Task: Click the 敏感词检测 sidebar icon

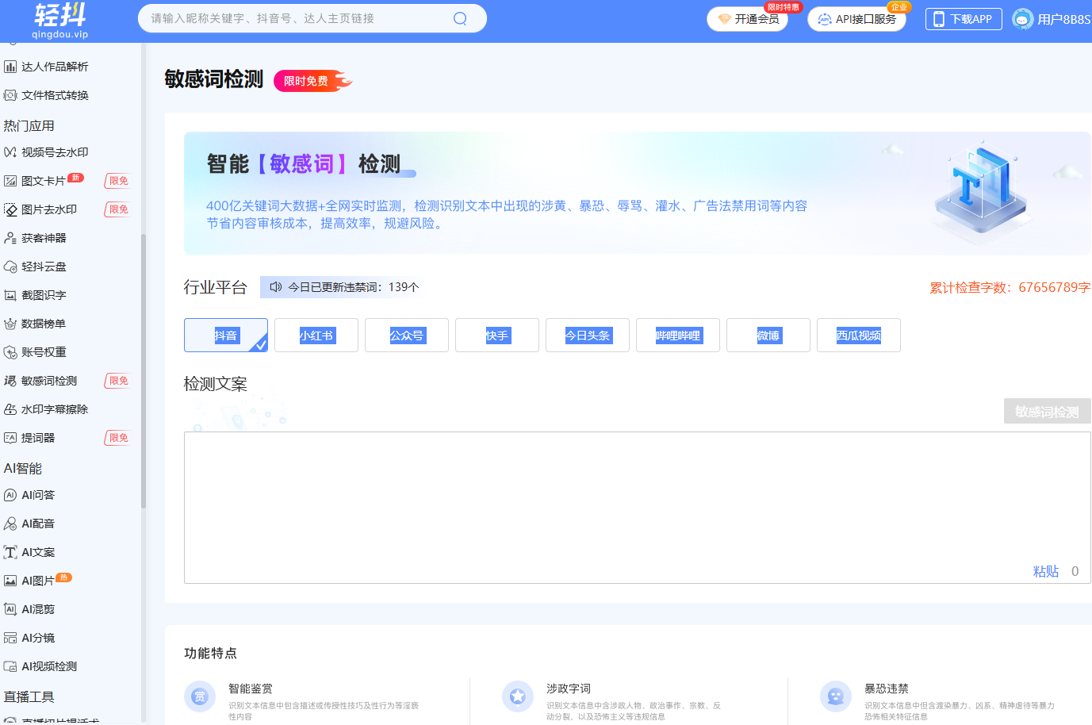Action: tap(10, 381)
